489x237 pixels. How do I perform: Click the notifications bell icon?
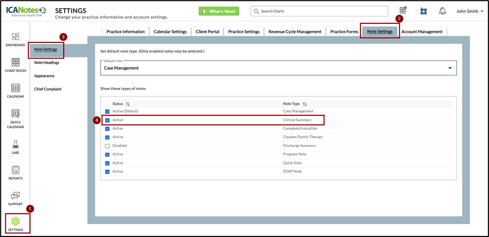click(442, 11)
